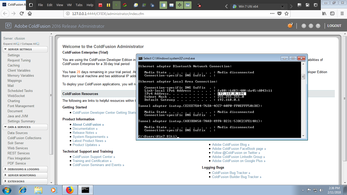Open the VM toolbar Edit menu
Viewport: 347px width, 195px height.
(50, 5)
